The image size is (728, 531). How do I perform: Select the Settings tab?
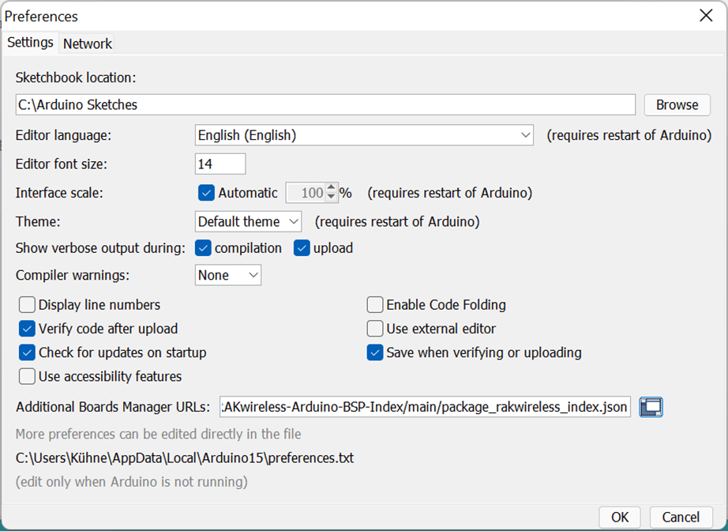pyautogui.click(x=31, y=43)
